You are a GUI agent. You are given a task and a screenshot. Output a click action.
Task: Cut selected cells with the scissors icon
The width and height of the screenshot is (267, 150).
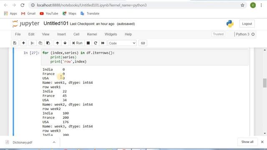(33, 43)
